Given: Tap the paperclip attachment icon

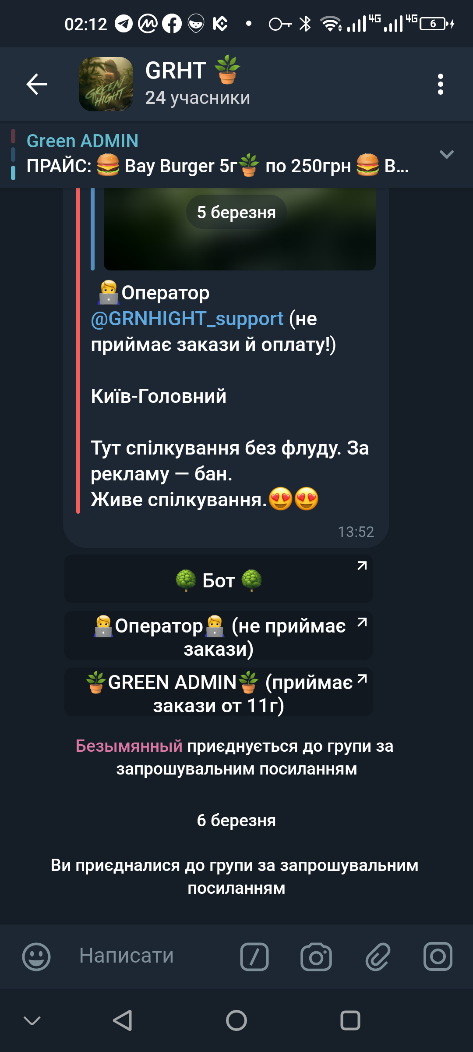Looking at the screenshot, I should click(x=378, y=956).
